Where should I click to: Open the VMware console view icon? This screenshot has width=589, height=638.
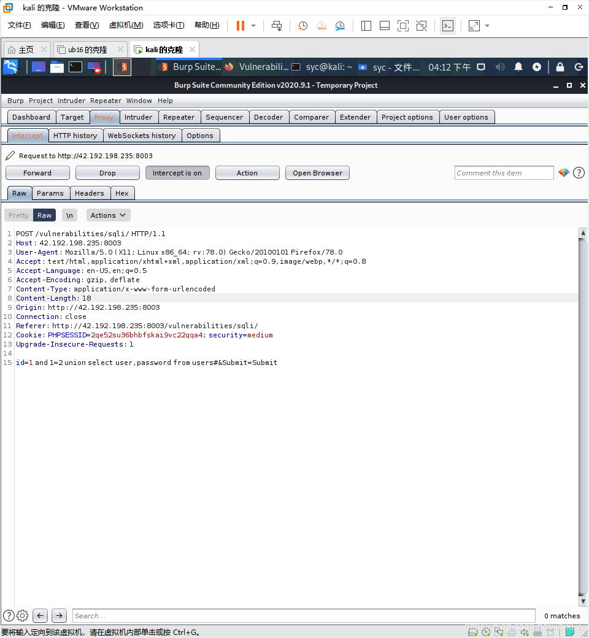(448, 26)
